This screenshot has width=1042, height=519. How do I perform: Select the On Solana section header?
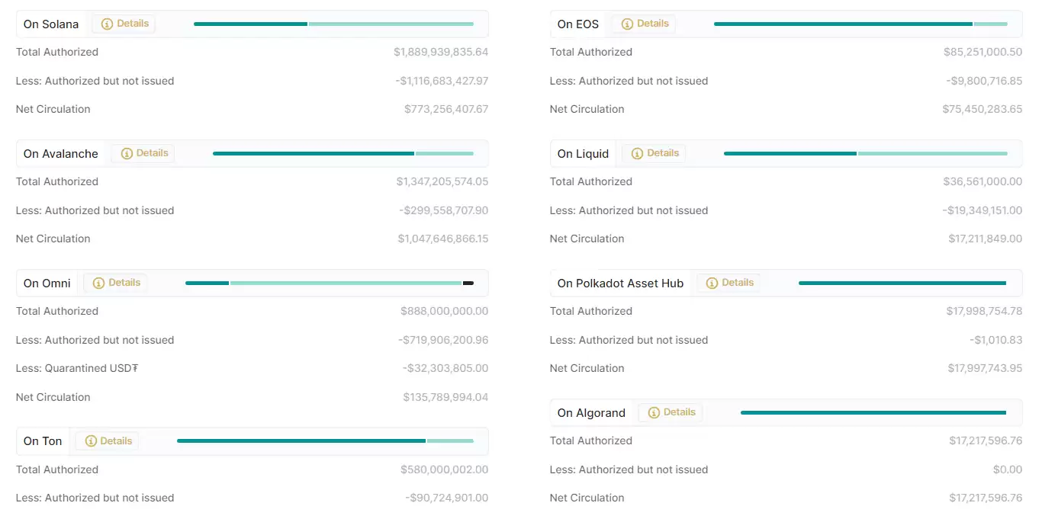click(50, 24)
